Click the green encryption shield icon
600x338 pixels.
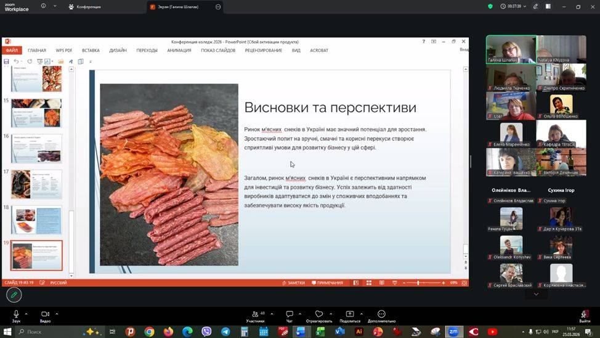pos(490,6)
